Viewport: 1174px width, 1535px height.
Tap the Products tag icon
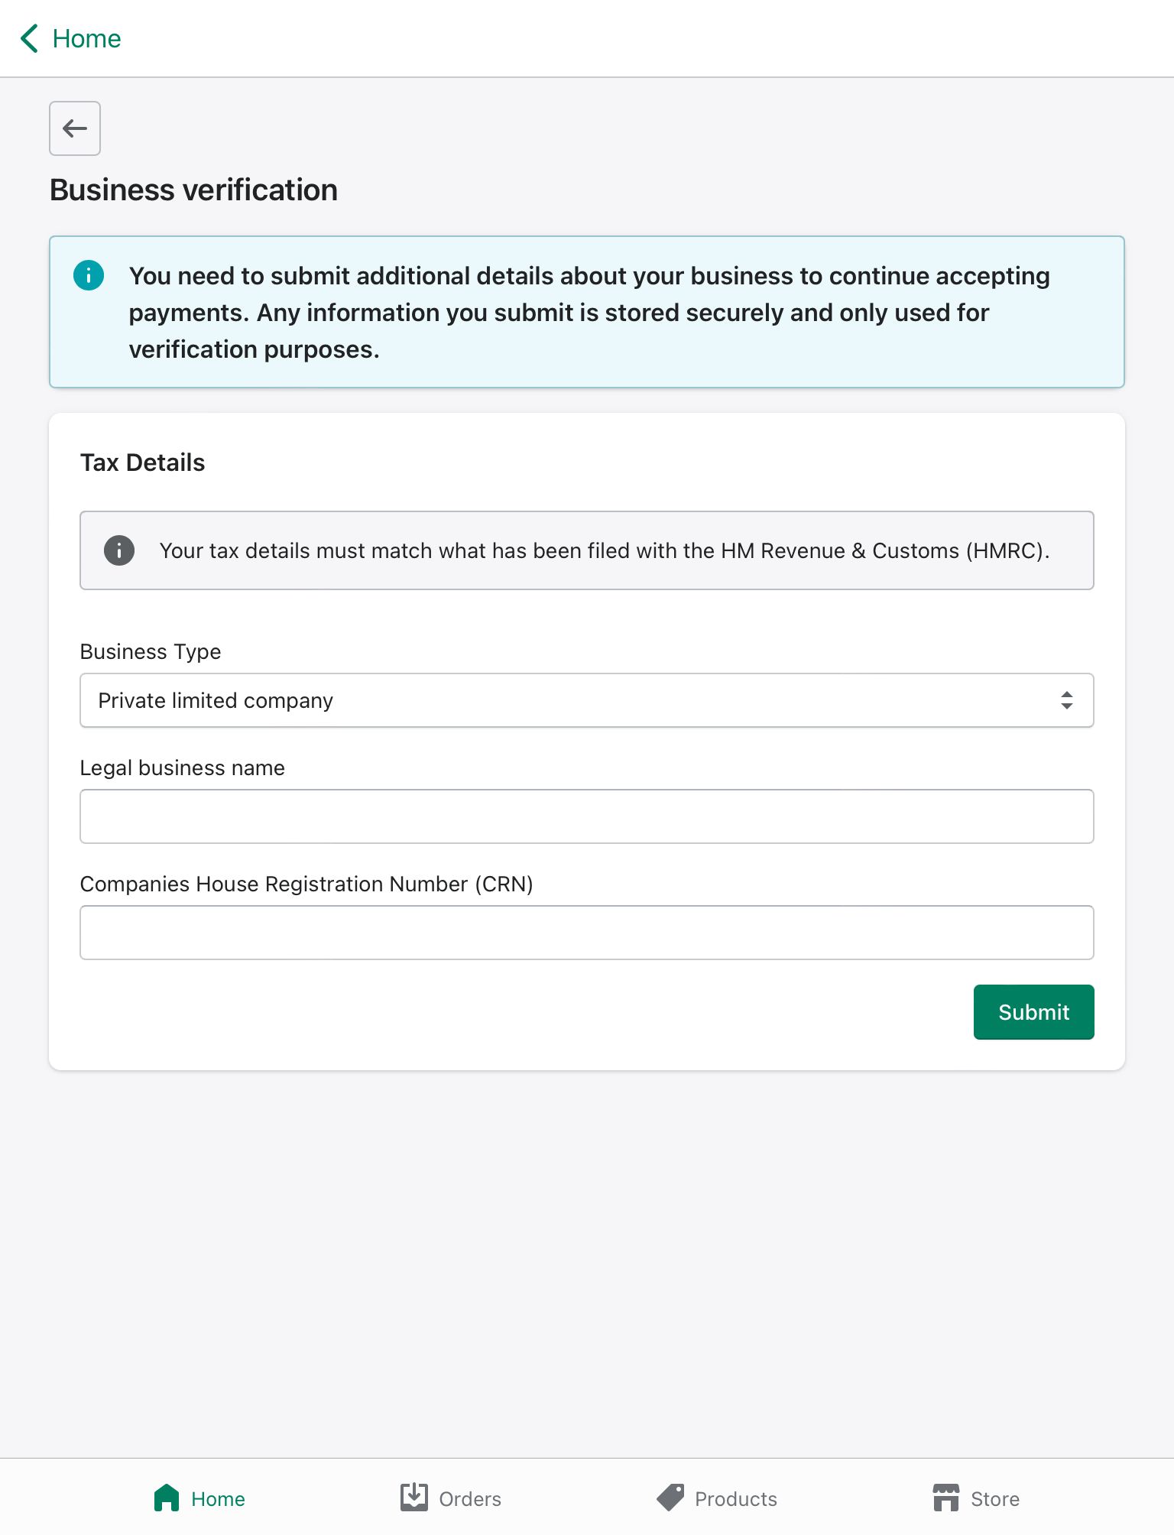670,1498
